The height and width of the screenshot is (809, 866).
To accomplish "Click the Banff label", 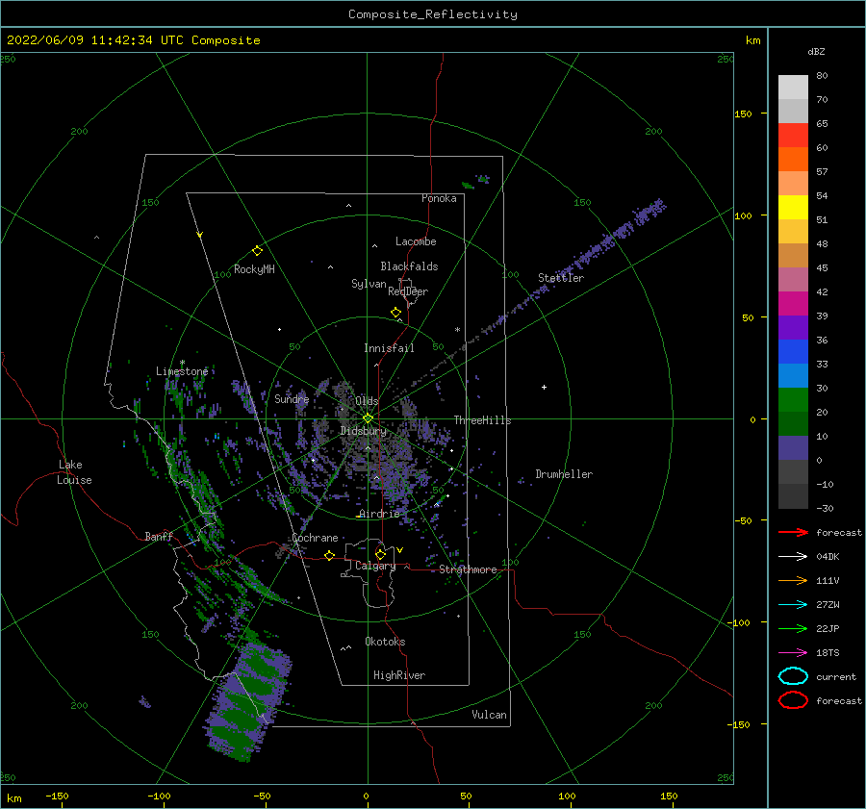I will pyautogui.click(x=159, y=536).
